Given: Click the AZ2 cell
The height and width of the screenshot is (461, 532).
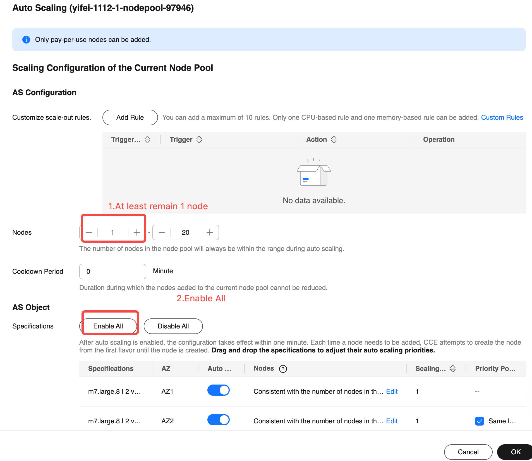Looking at the screenshot, I should [167, 421].
